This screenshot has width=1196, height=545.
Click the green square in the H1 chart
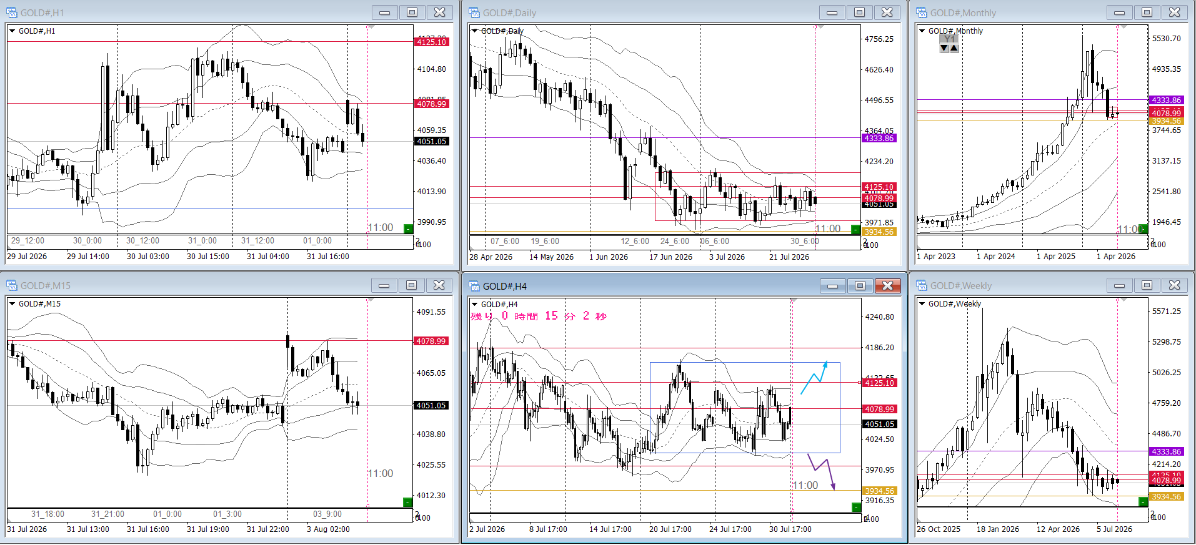point(408,229)
